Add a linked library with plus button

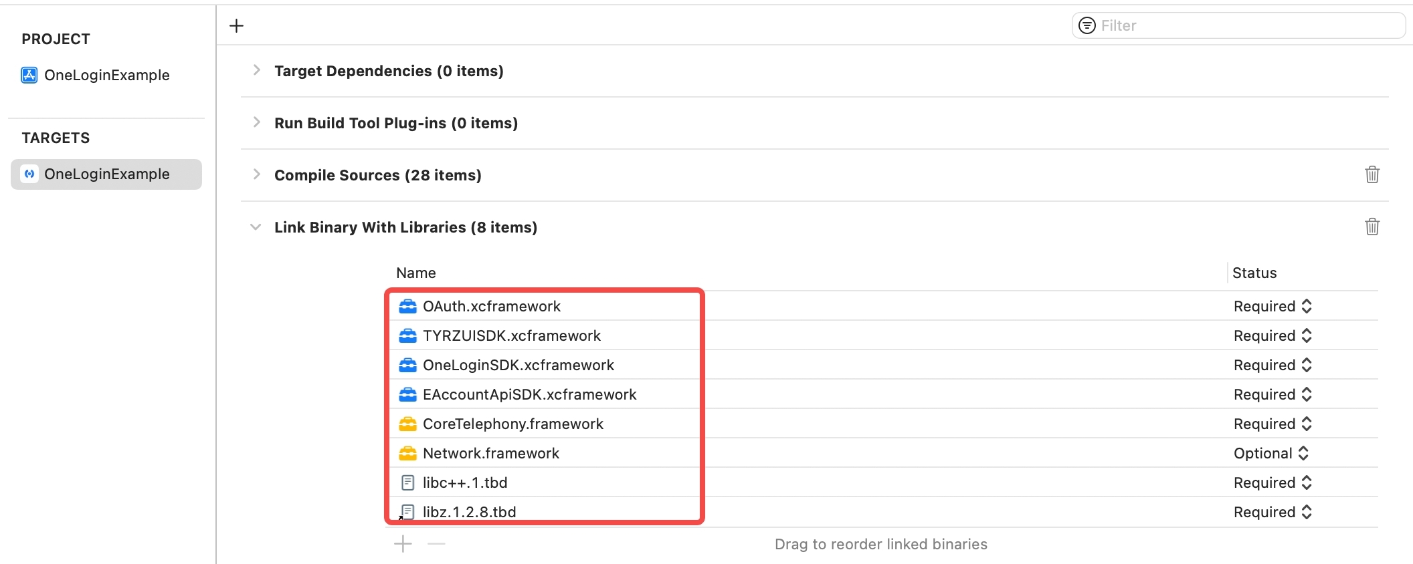pos(403,544)
